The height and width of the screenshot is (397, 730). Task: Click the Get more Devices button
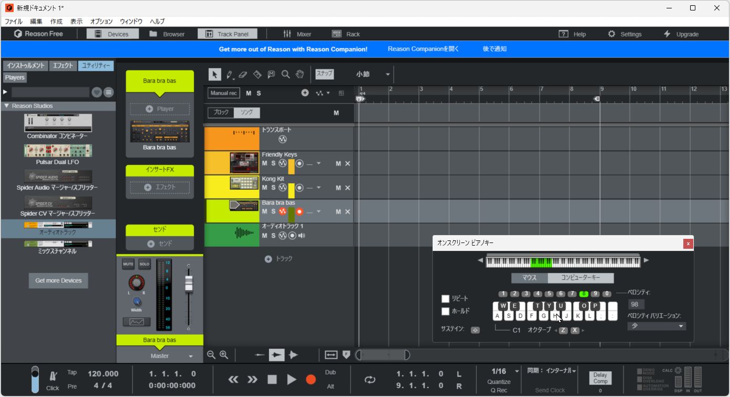coord(58,281)
